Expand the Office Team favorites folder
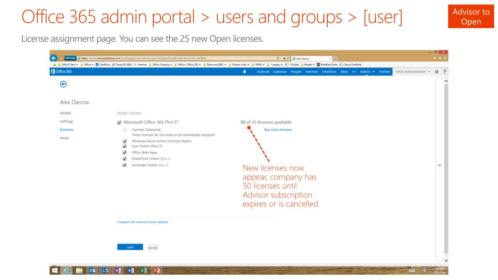 pyautogui.click(x=68, y=65)
